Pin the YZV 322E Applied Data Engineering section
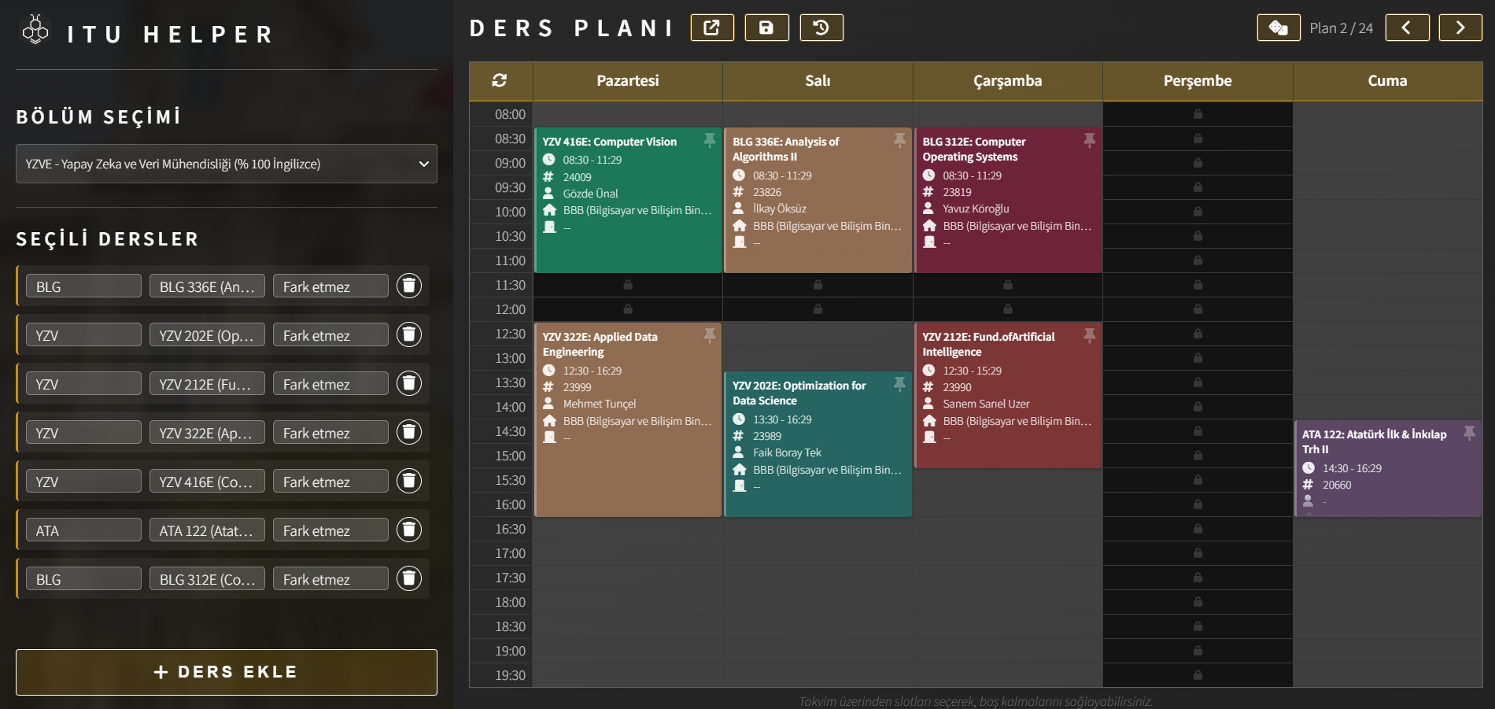Image resolution: width=1495 pixels, height=709 pixels. [709, 335]
